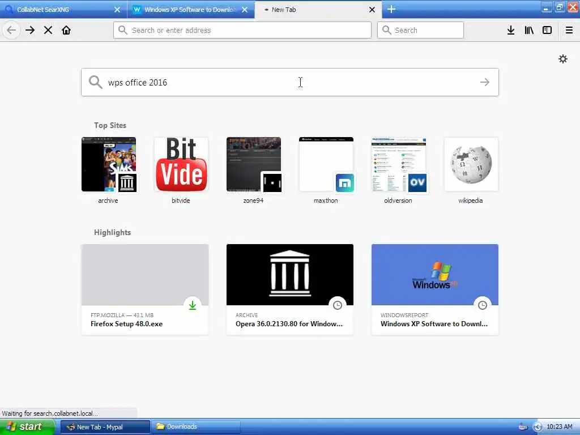
Task: Open new tab page settings gear
Action: pos(562,59)
